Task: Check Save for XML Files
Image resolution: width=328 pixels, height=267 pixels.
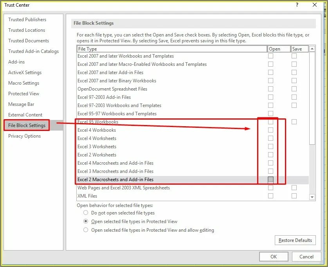Action: (x=294, y=196)
